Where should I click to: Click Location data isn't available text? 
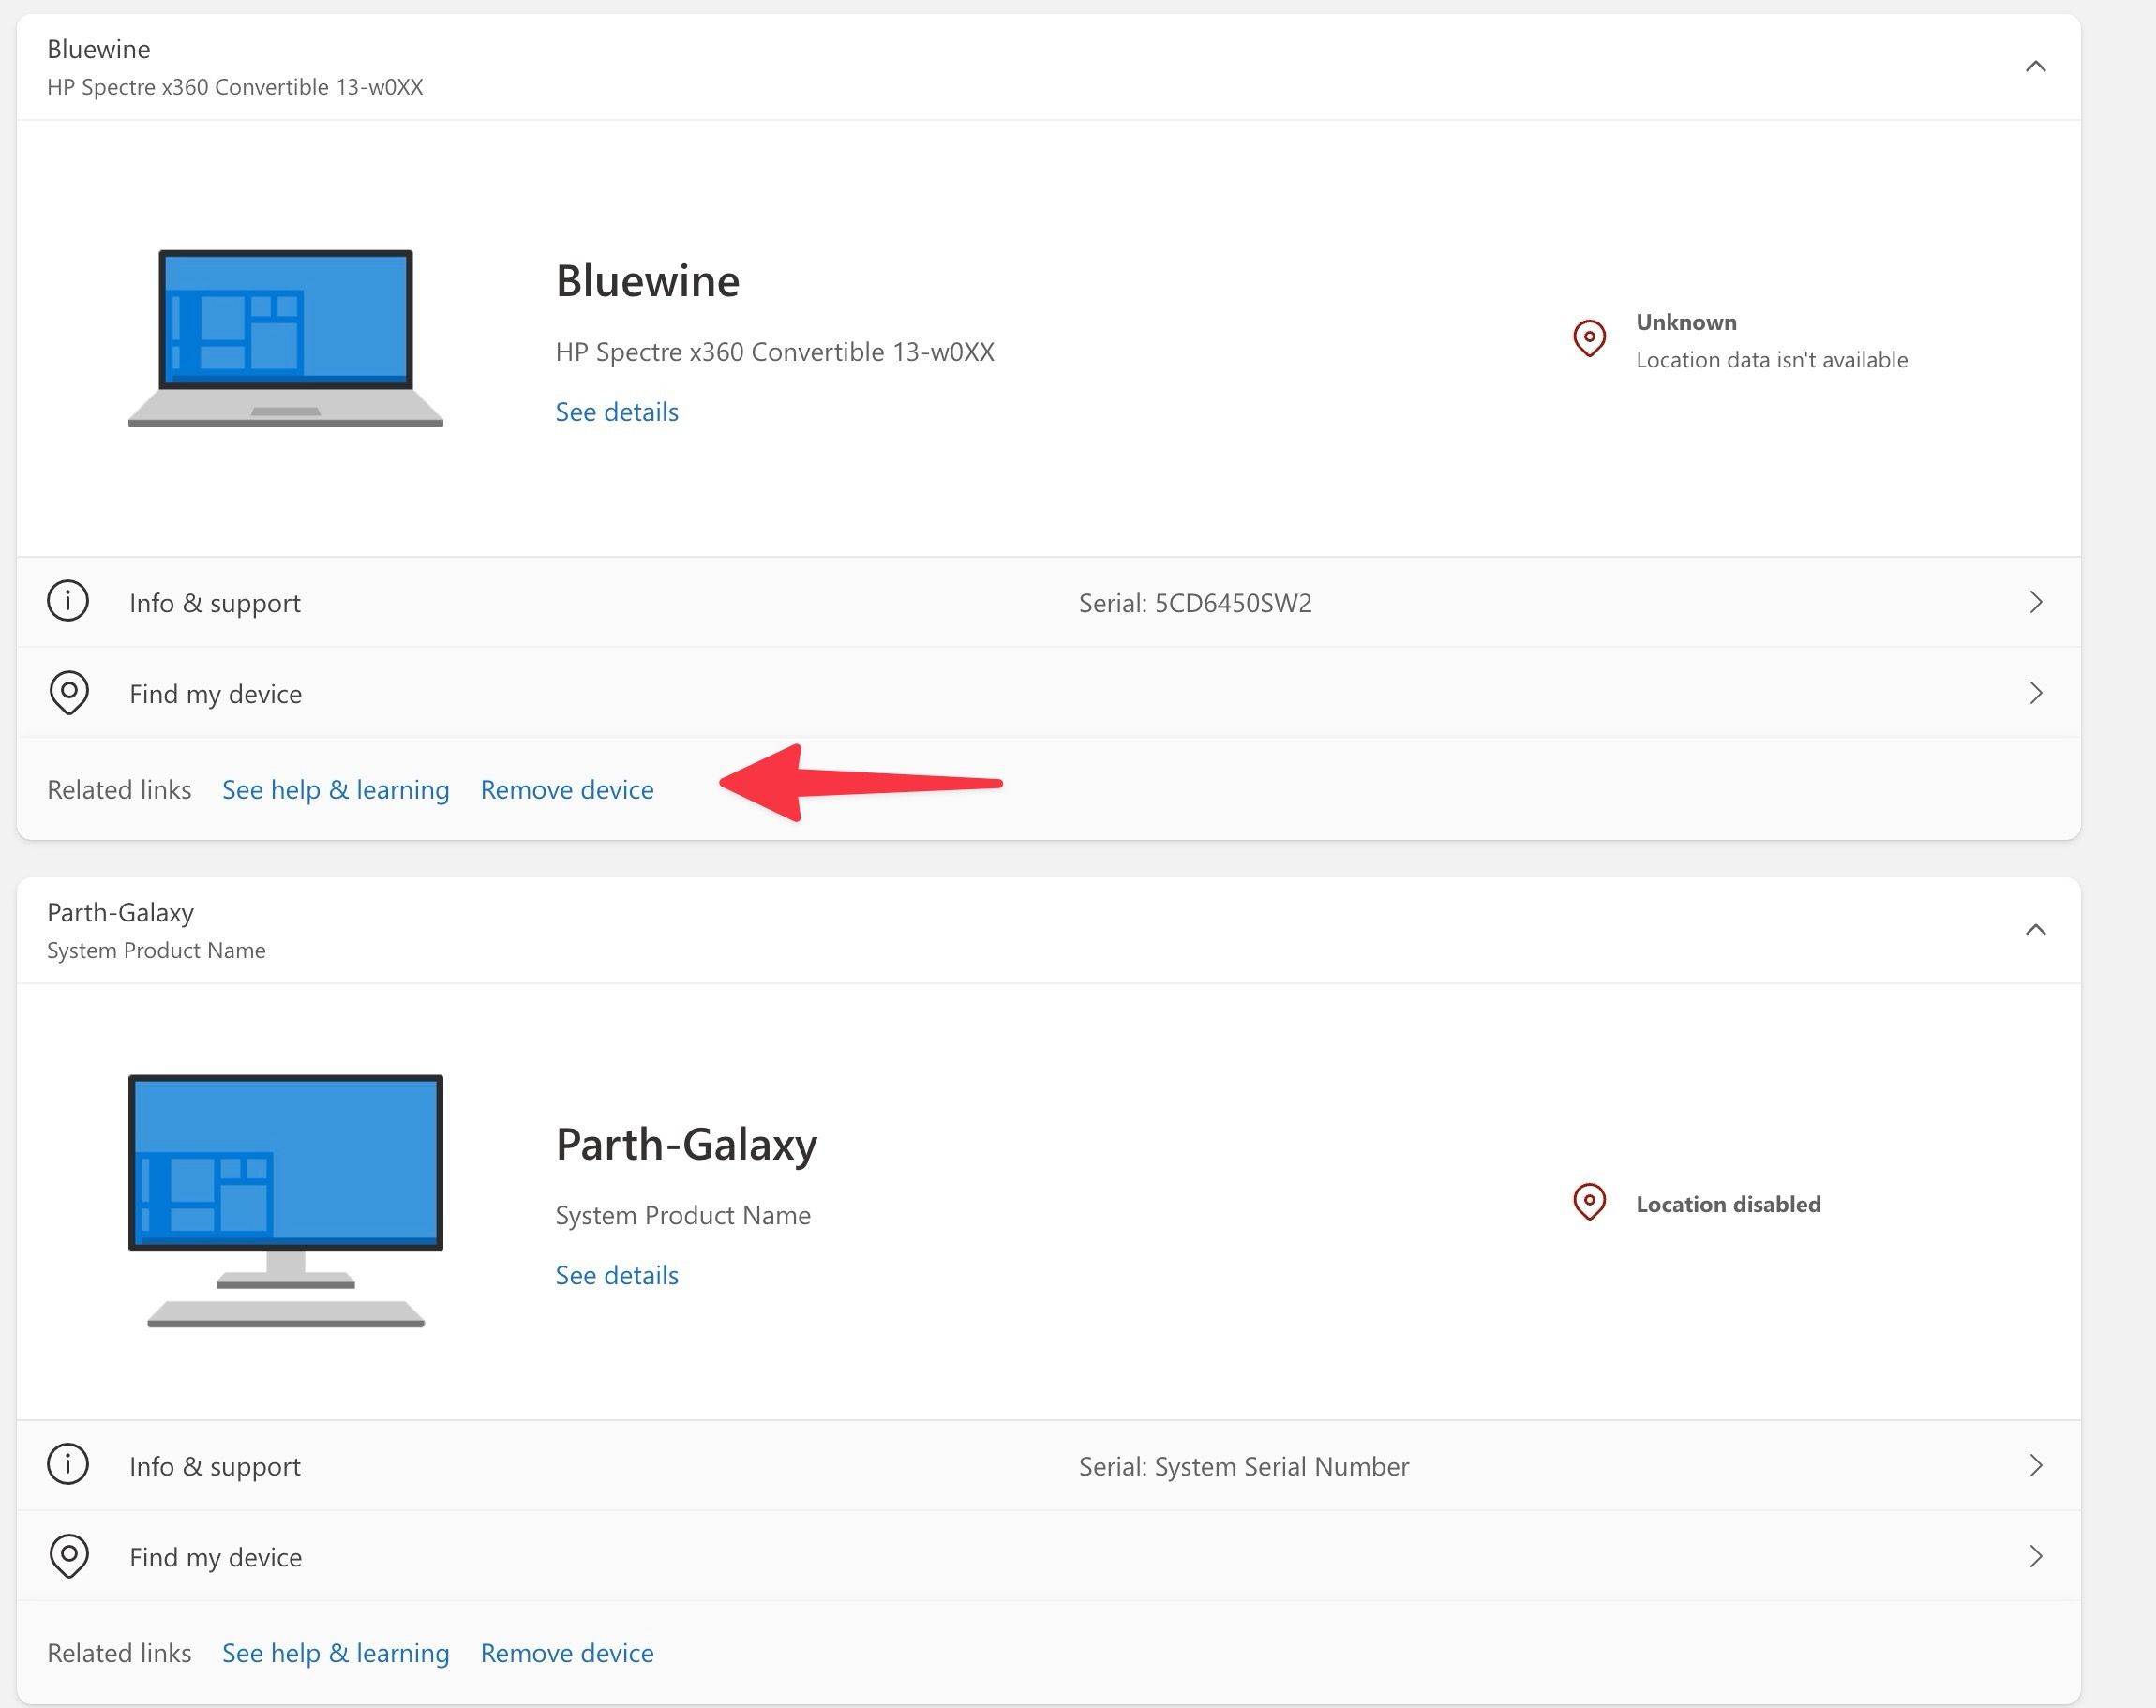coord(1772,360)
